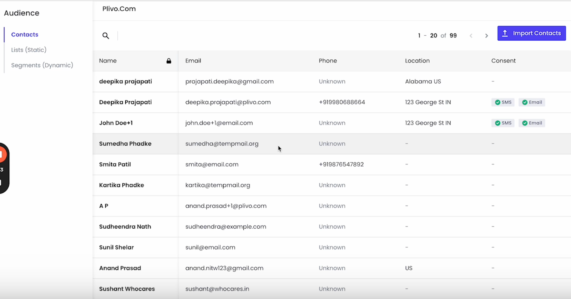
Task: Click SMS consent badge for Deepika Prajapati
Action: (503, 102)
